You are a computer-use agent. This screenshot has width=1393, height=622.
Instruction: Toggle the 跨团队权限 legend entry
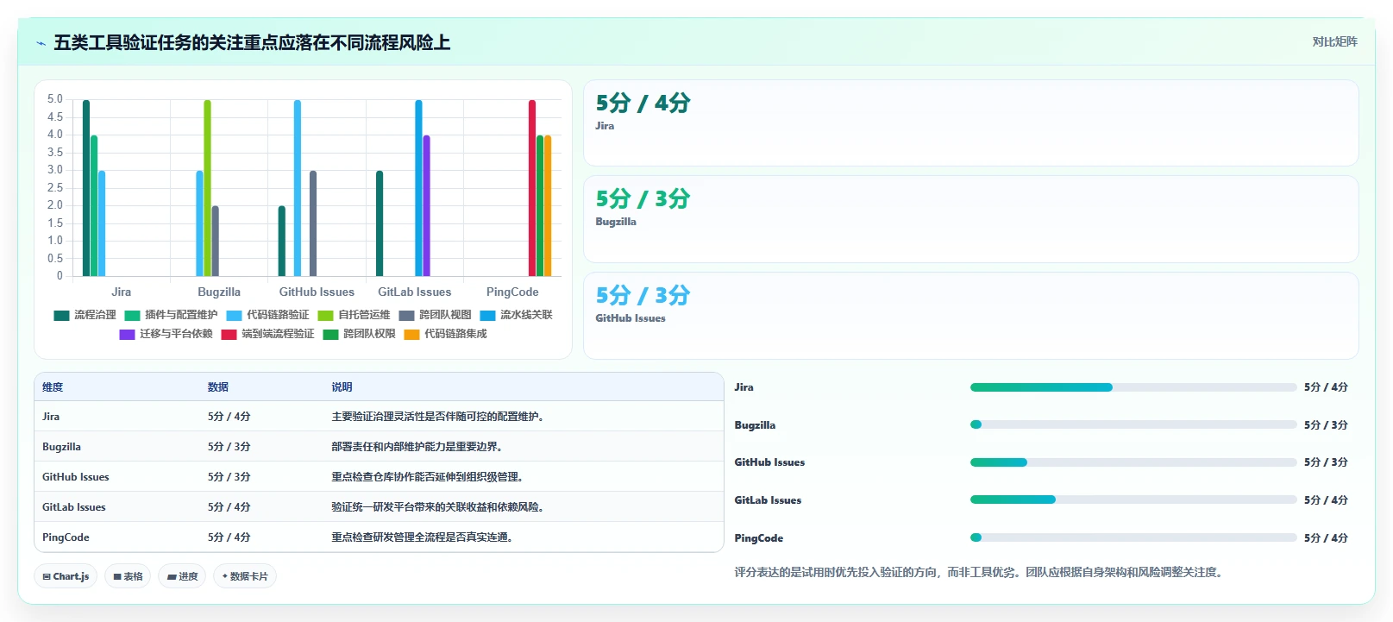coord(359,334)
